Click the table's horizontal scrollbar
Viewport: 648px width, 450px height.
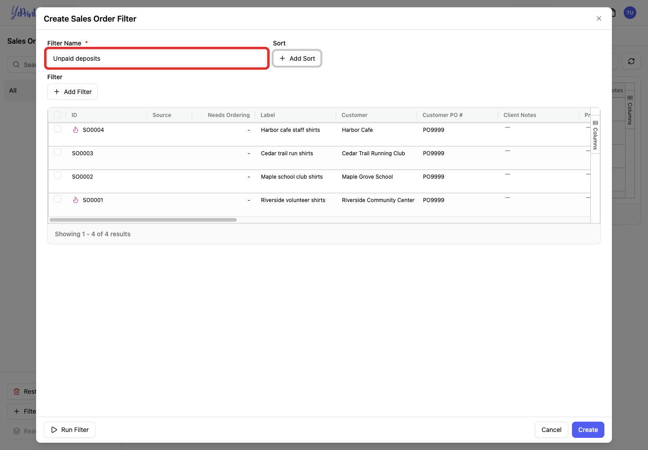click(143, 220)
